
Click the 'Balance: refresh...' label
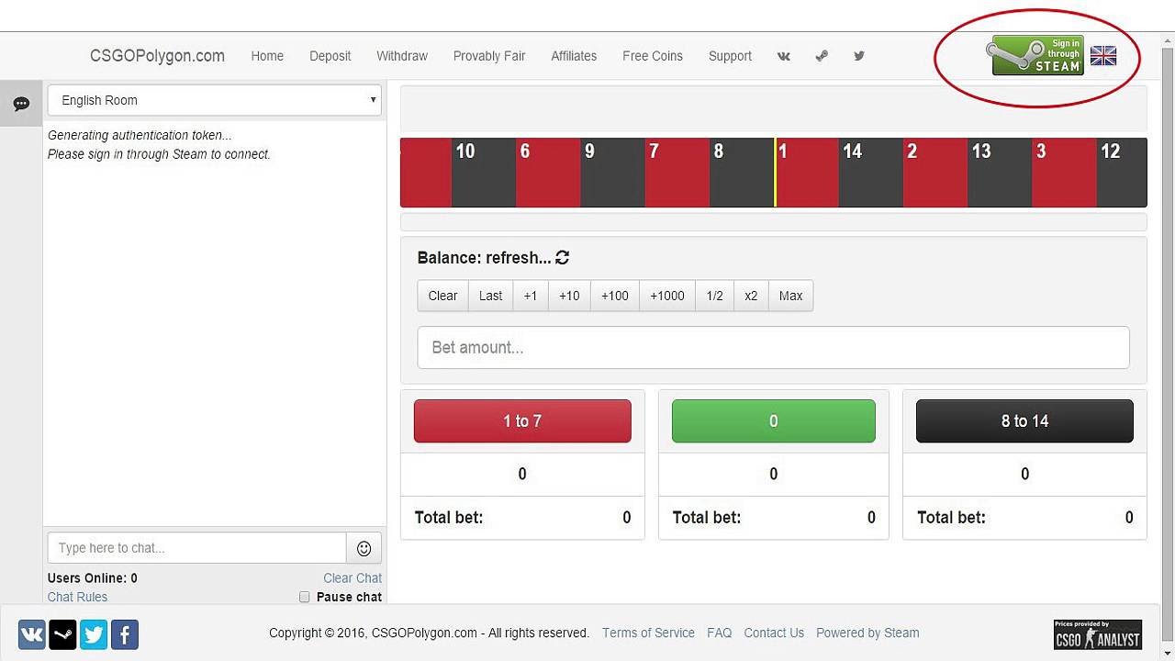point(484,258)
